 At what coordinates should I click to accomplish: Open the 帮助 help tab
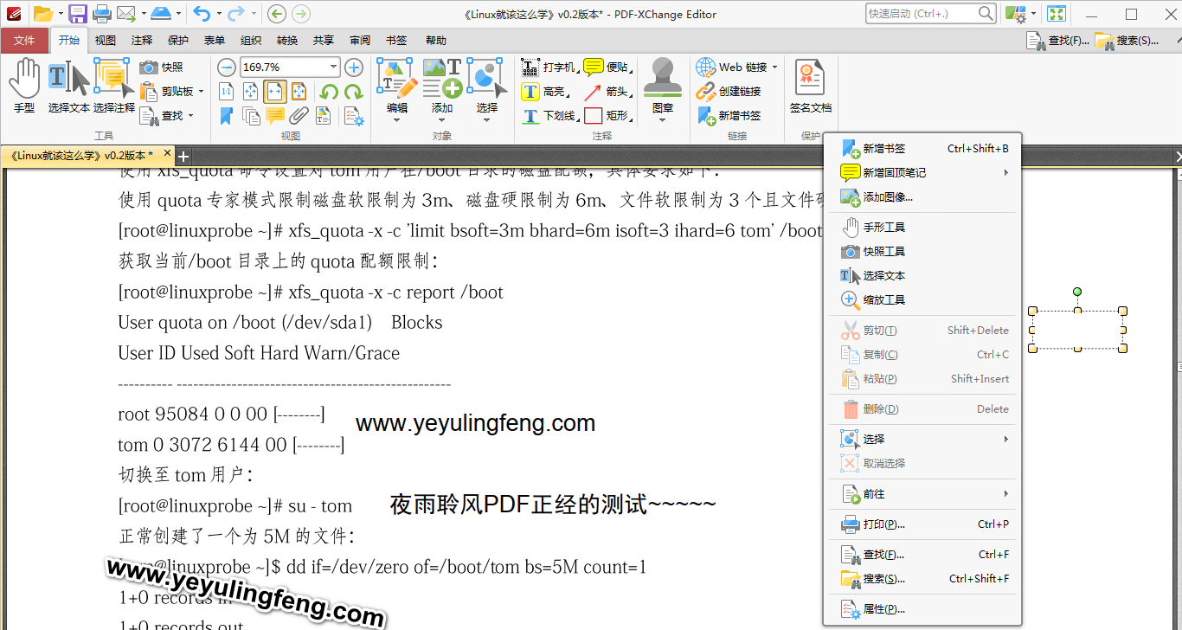click(436, 41)
